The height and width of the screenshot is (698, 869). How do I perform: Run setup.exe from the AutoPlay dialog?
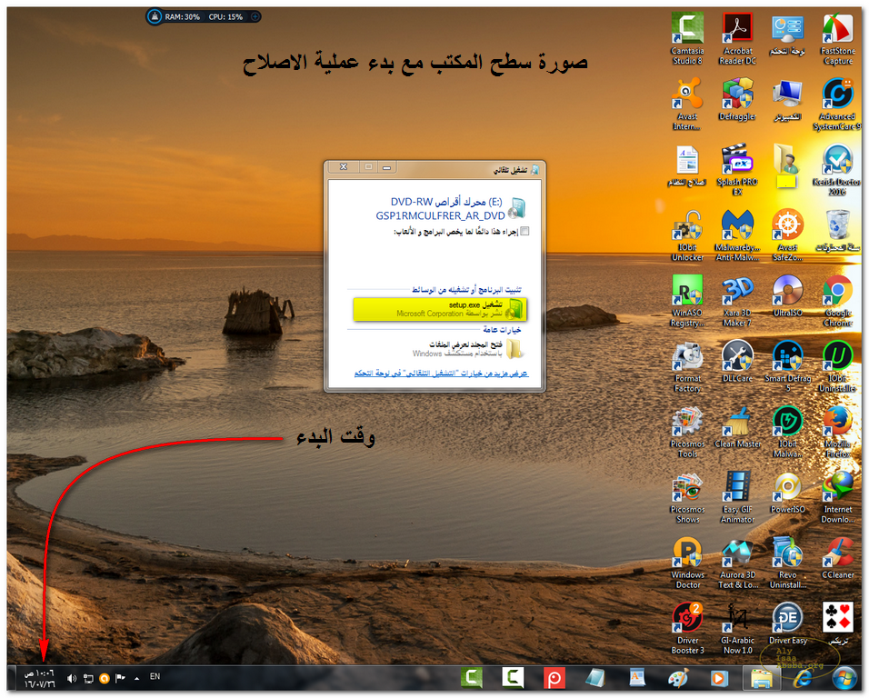pyautogui.click(x=441, y=308)
